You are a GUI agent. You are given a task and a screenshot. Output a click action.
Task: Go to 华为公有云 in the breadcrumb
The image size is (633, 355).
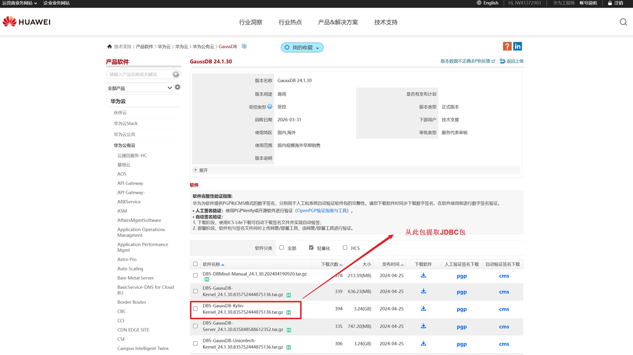click(204, 47)
